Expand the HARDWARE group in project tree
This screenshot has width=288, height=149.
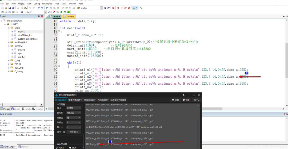[x=9, y=43]
